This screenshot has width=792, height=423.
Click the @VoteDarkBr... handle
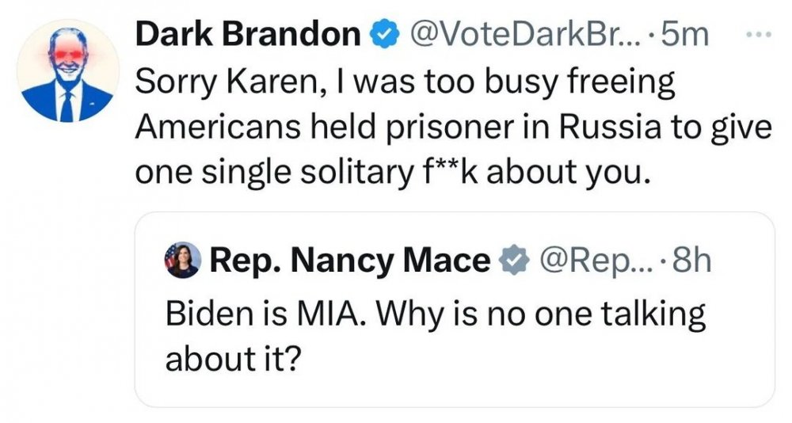tap(520, 35)
